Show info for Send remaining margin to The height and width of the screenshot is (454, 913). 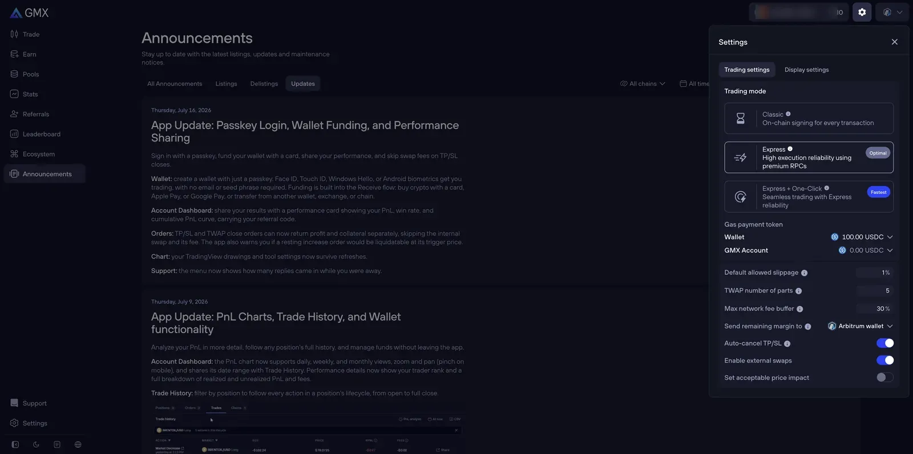pos(807,327)
